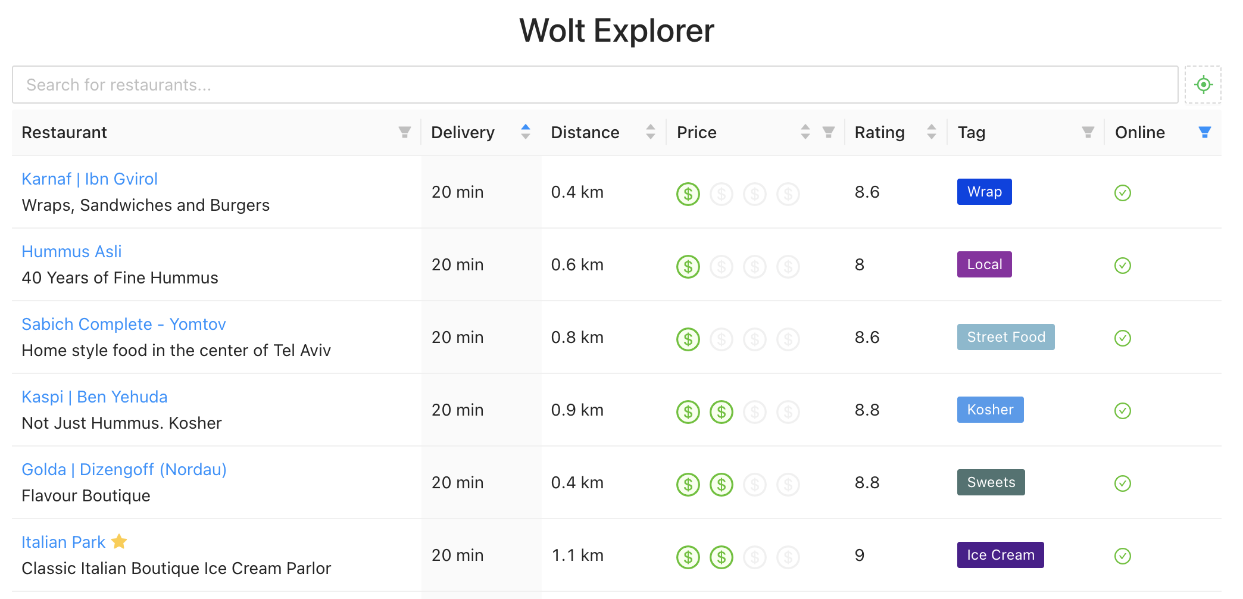Click online checkmark for Italian Park
Viewport: 1243px width, 599px height.
[1123, 556]
